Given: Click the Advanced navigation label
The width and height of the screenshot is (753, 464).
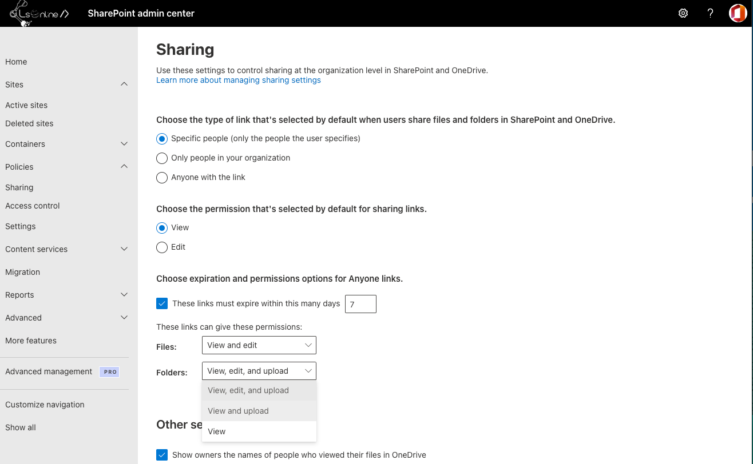Looking at the screenshot, I should pyautogui.click(x=23, y=318).
